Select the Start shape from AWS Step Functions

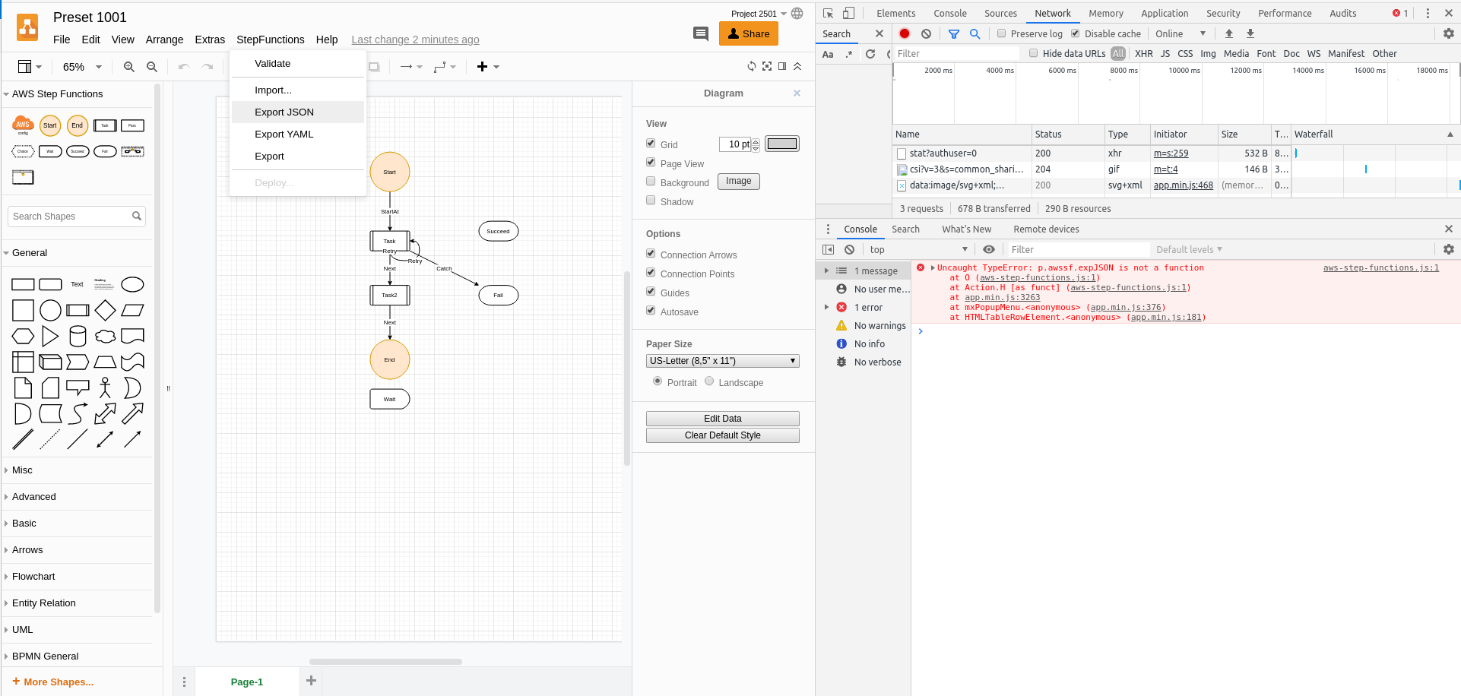click(50, 125)
